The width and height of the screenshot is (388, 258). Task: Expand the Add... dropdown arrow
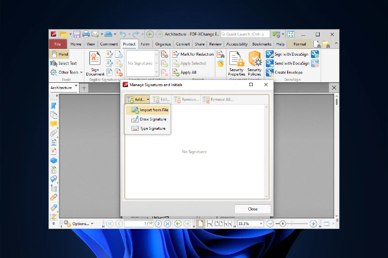148,100
